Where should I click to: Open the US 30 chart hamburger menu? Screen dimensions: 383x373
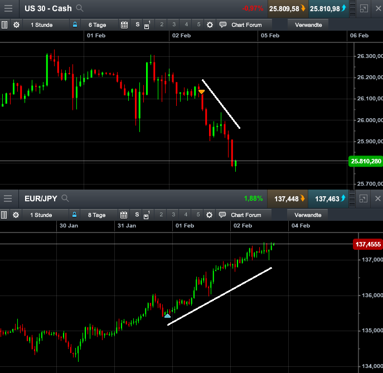coord(8,8)
